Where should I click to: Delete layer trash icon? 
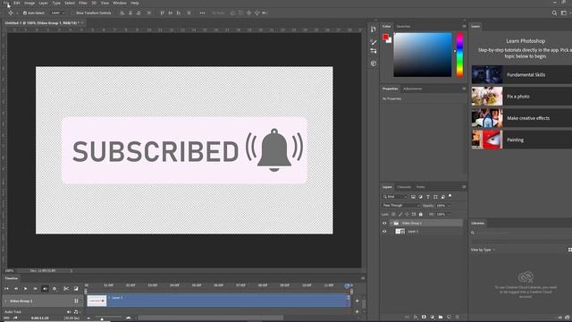click(x=457, y=318)
